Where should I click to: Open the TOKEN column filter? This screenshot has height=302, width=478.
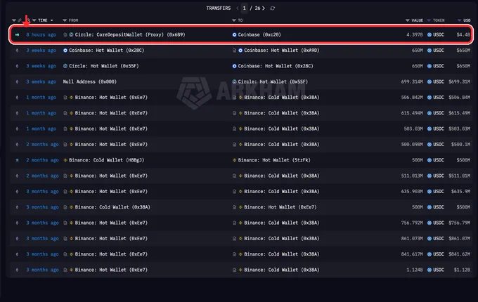coord(429,20)
